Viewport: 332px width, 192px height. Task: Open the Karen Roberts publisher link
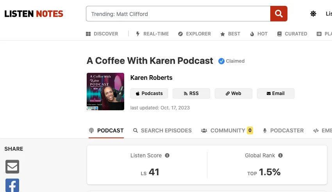[x=152, y=78]
